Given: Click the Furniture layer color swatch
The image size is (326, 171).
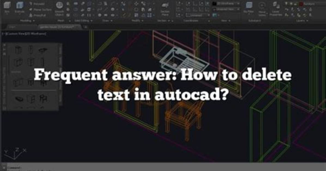Looking at the screenshot, I should tap(301, 4).
